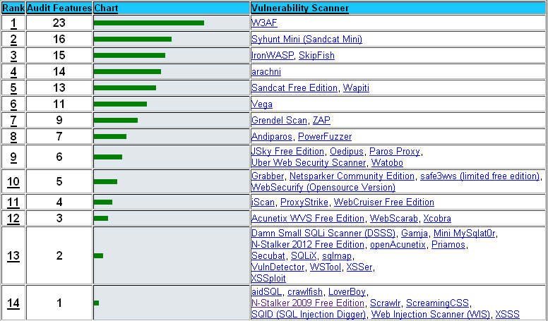Open the Wapiti link
548x321 pixels.
[x=356, y=87]
